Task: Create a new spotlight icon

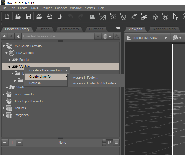Action: click(x=133, y=16)
